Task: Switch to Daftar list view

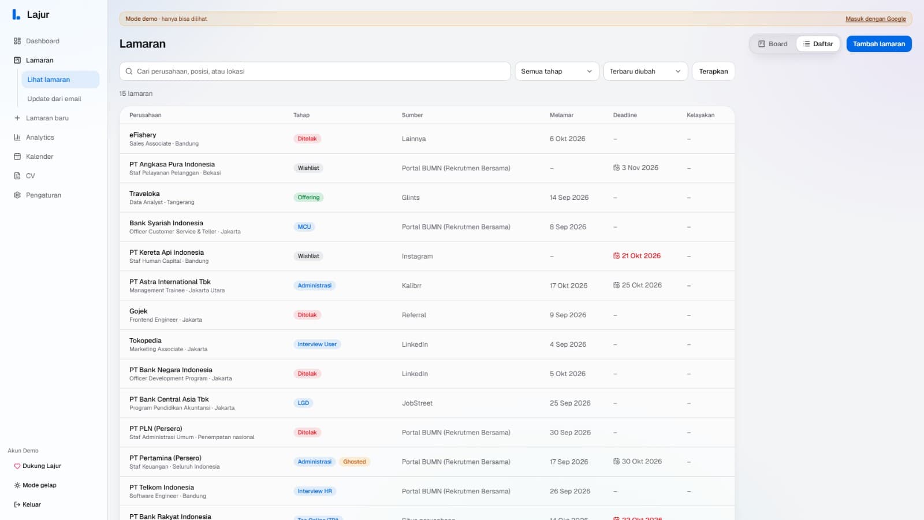Action: [x=818, y=44]
